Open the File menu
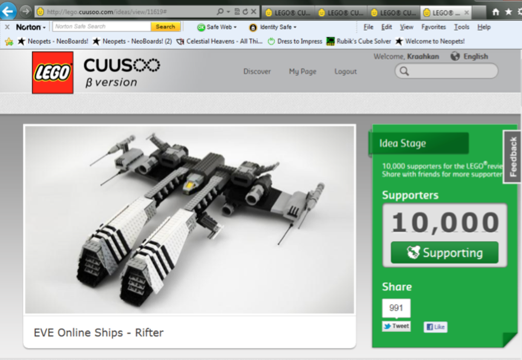The width and height of the screenshot is (522, 360). pos(368,27)
